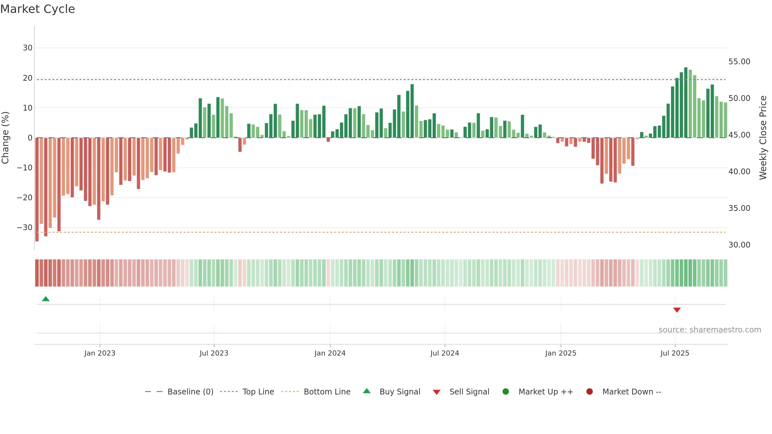This screenshot has height=434, width=772.
Task: Click the 30 change tick label
Action: pyautogui.click(x=28, y=48)
